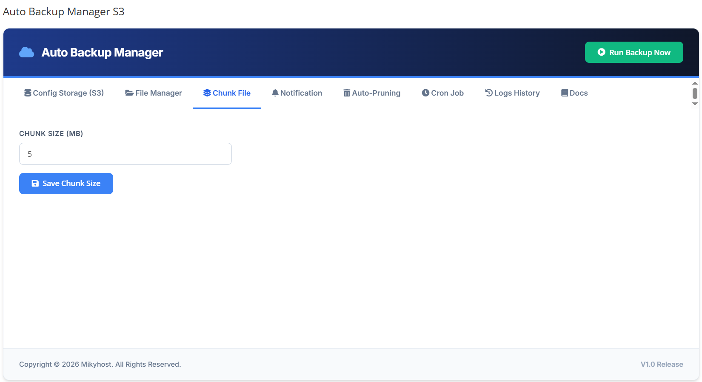Open the Config Storage (S3) tab
Screen dimensions: 702x382
coord(64,93)
